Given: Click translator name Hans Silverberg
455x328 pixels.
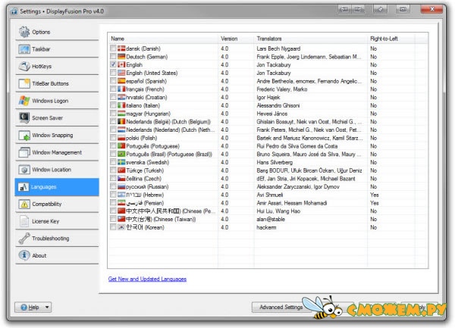Looking at the screenshot, I should point(275,162).
